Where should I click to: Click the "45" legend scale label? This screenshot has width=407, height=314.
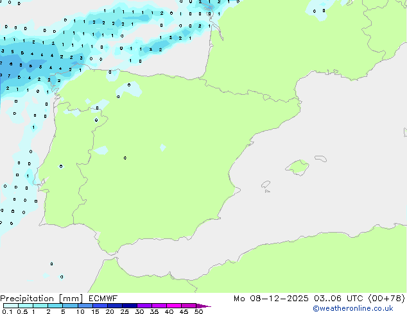(184, 311)
